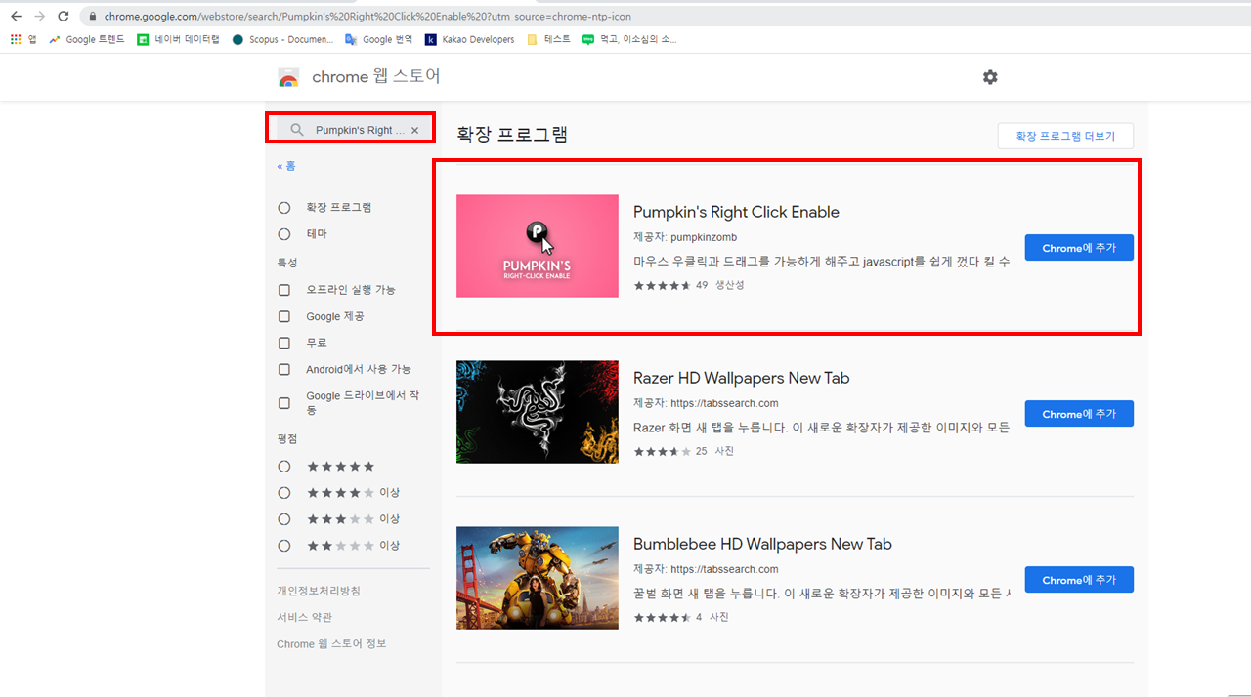The height and width of the screenshot is (697, 1251).
Task: Select four stars 이상 rating filter
Action: pyautogui.click(x=284, y=493)
